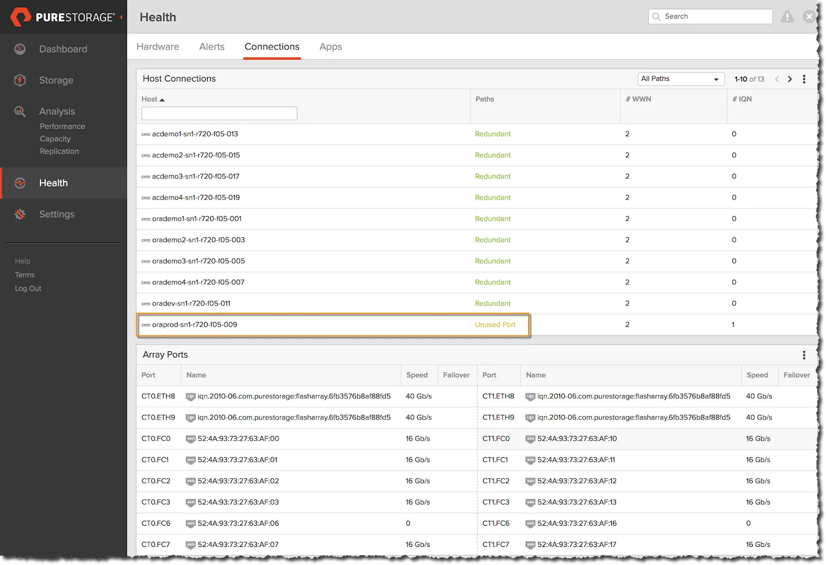Image resolution: width=826 pixels, height=565 pixels.
Task: Open Replication under Analysis
Action: (59, 151)
